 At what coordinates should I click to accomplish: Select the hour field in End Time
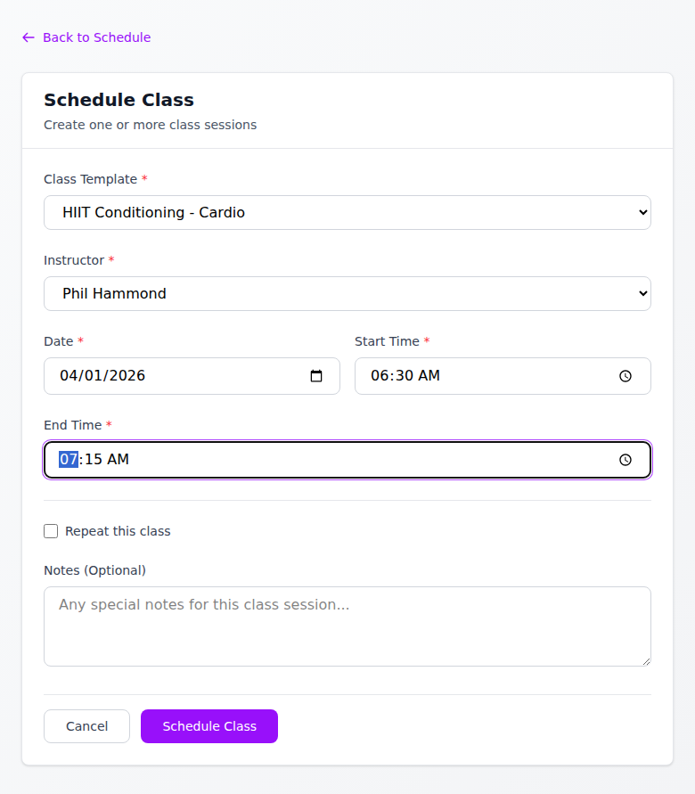68,459
